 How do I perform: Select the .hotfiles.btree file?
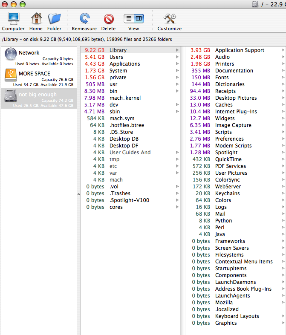click(130, 125)
